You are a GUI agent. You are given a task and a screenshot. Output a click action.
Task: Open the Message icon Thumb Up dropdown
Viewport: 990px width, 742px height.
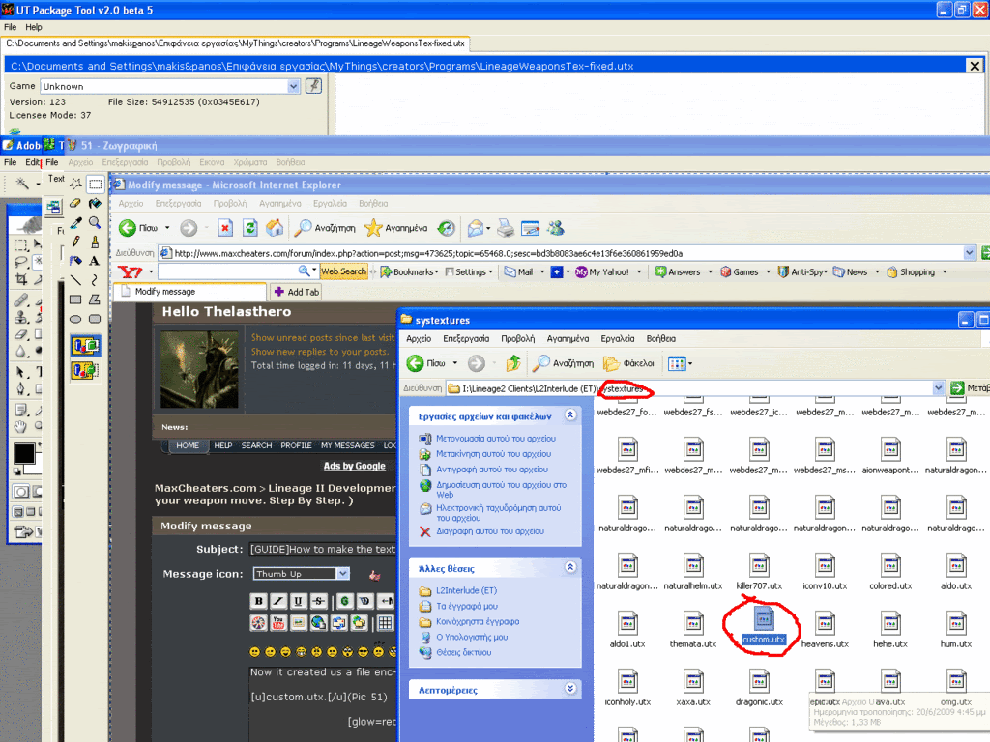(x=342, y=574)
